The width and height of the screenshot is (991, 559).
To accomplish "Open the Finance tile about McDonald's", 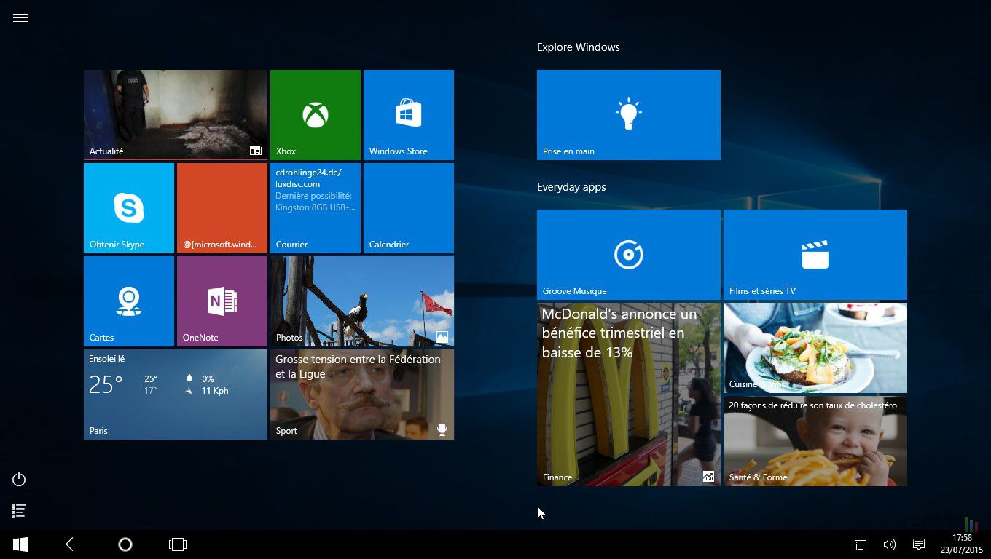I will pos(629,395).
